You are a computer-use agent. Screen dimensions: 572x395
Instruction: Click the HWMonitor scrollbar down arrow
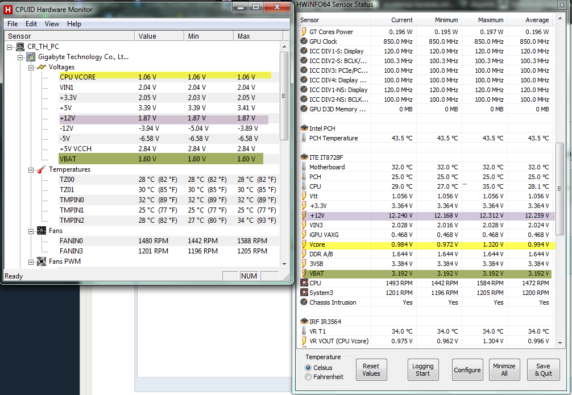pos(284,264)
